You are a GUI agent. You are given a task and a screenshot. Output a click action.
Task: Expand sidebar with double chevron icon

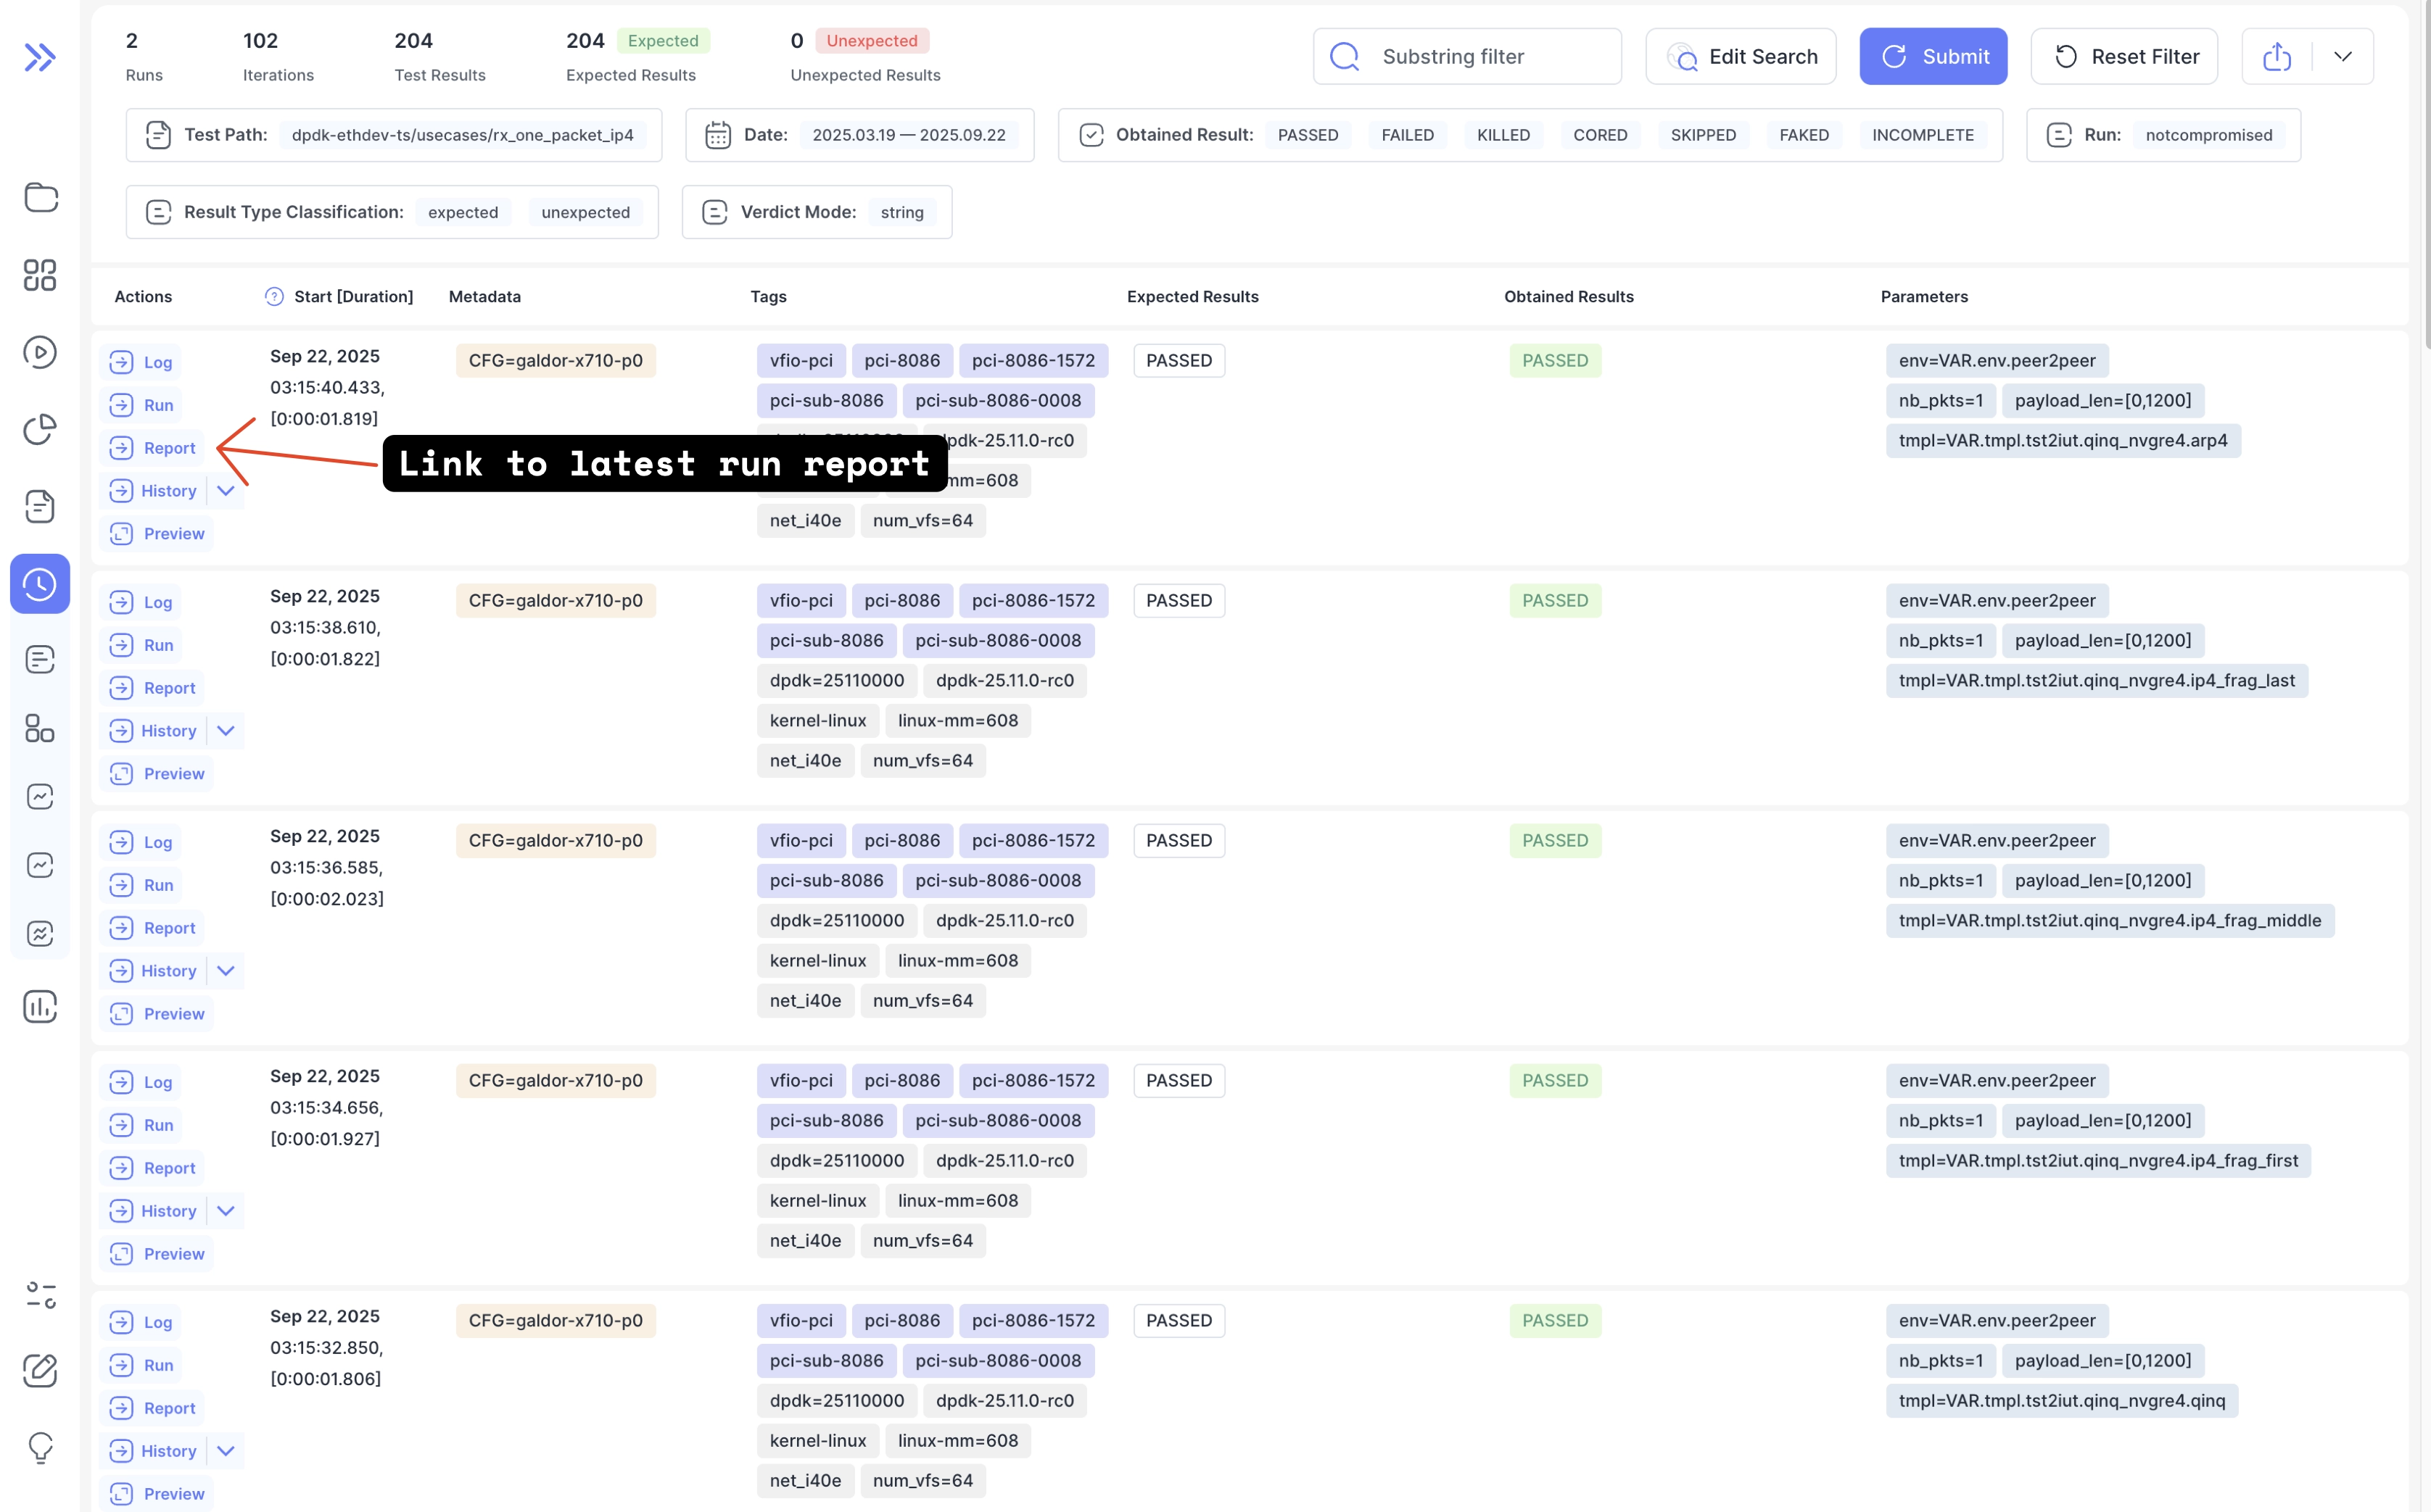(40, 57)
